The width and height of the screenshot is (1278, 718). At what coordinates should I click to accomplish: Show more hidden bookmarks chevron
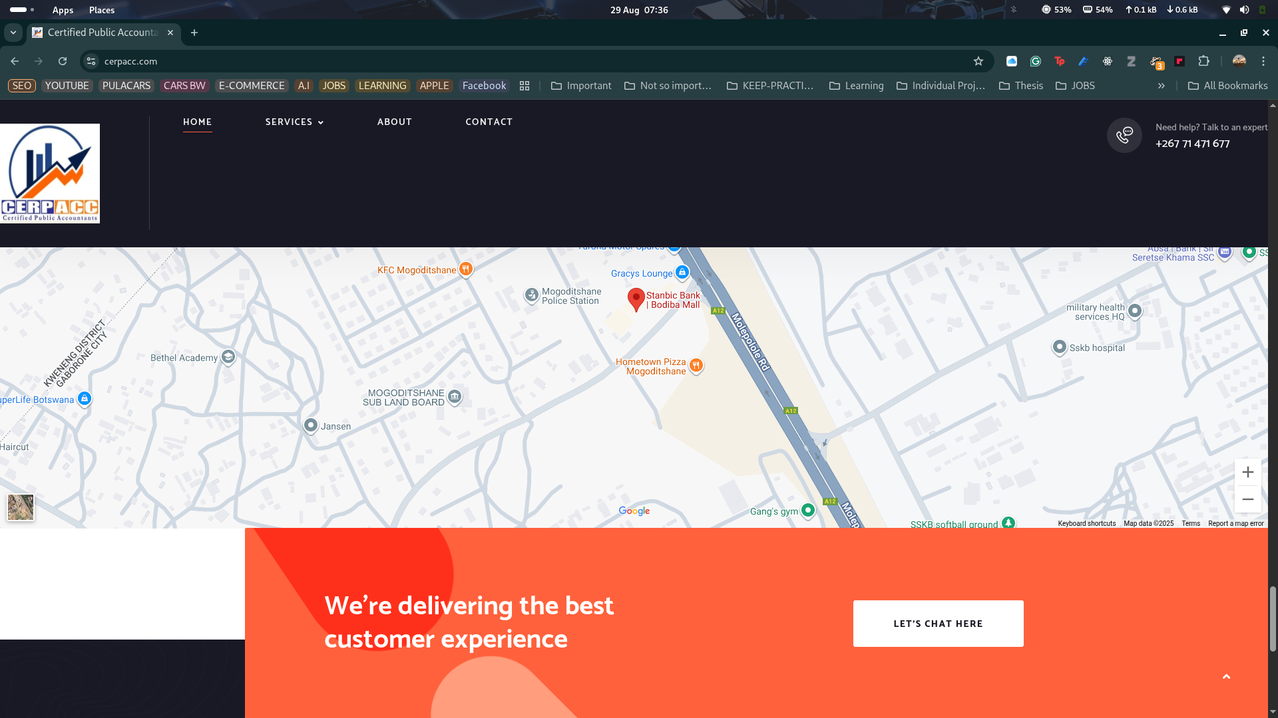coord(1162,86)
